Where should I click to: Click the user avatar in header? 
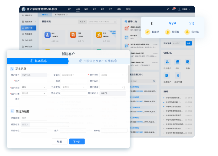click(179, 9)
